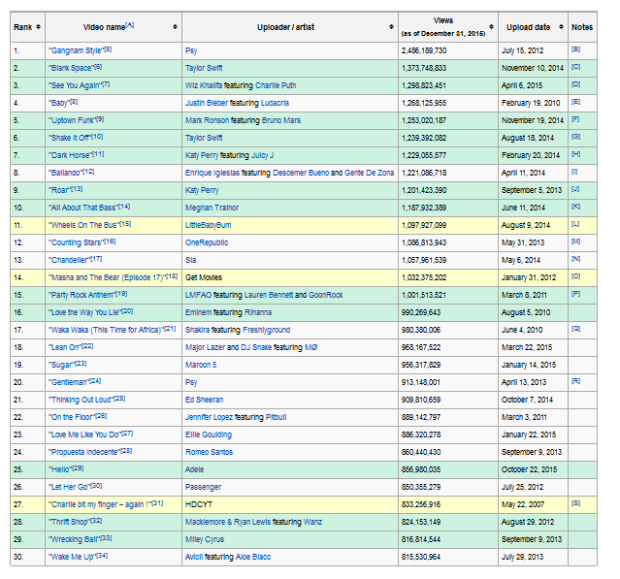Select the "Get Movies" uploader text
620x579 pixels.
(204, 277)
